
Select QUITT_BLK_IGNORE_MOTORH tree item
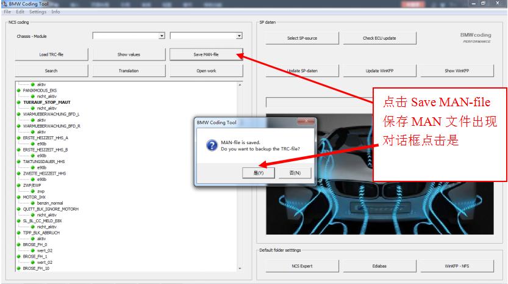tap(51, 209)
